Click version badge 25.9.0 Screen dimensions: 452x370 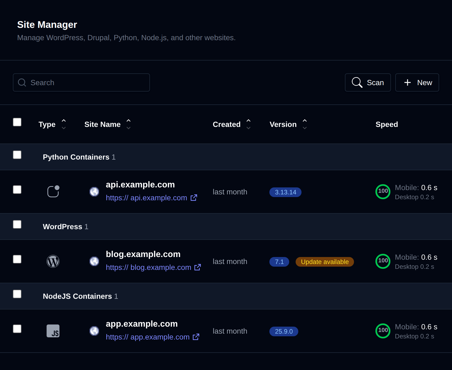click(x=284, y=331)
